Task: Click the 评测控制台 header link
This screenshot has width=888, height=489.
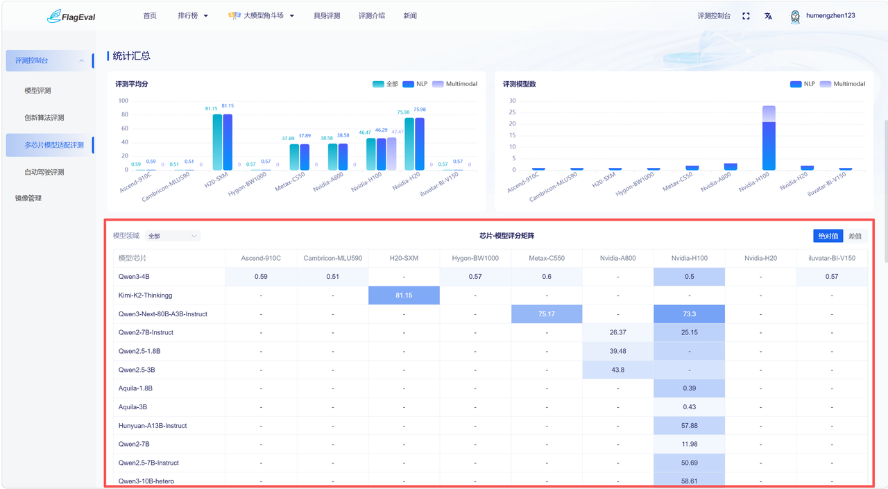Action: pos(714,16)
